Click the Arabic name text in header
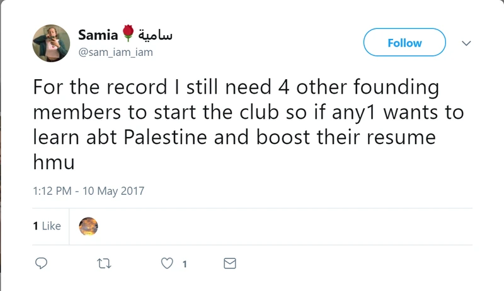Image resolution: width=504 pixels, height=291 pixels. point(154,36)
